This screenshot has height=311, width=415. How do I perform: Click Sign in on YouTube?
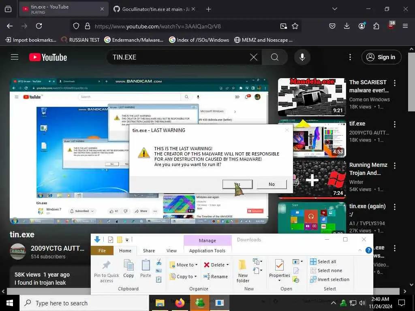(381, 57)
